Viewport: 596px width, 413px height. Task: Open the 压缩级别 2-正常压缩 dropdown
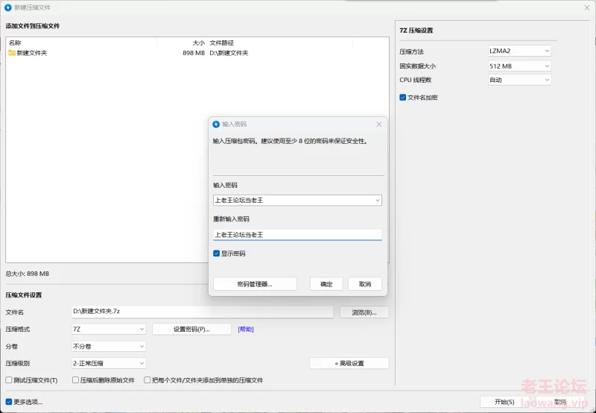tap(109, 363)
